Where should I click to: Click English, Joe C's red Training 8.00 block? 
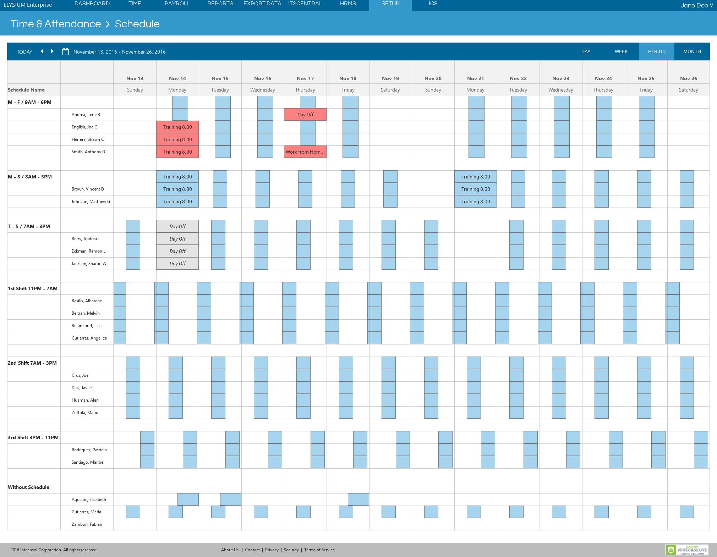point(177,127)
